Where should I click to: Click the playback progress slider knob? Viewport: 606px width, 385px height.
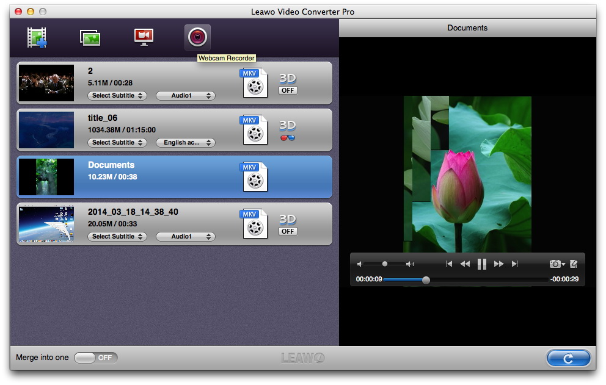[426, 280]
